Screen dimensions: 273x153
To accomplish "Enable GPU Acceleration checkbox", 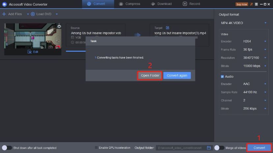I will click(x=96, y=148).
